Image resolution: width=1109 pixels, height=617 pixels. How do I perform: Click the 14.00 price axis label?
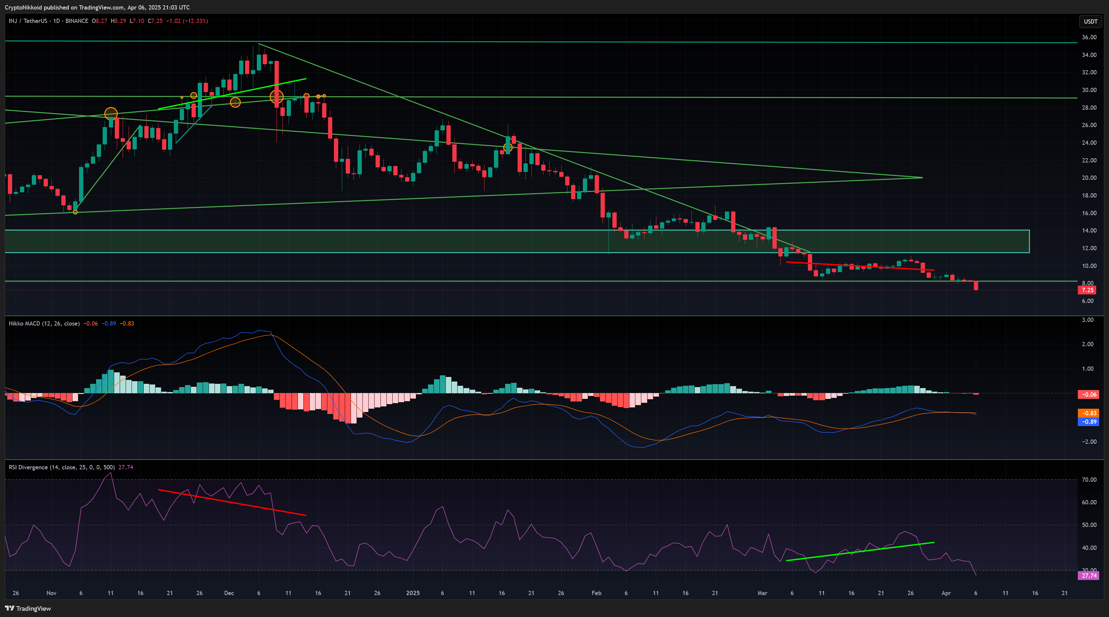[1089, 231]
